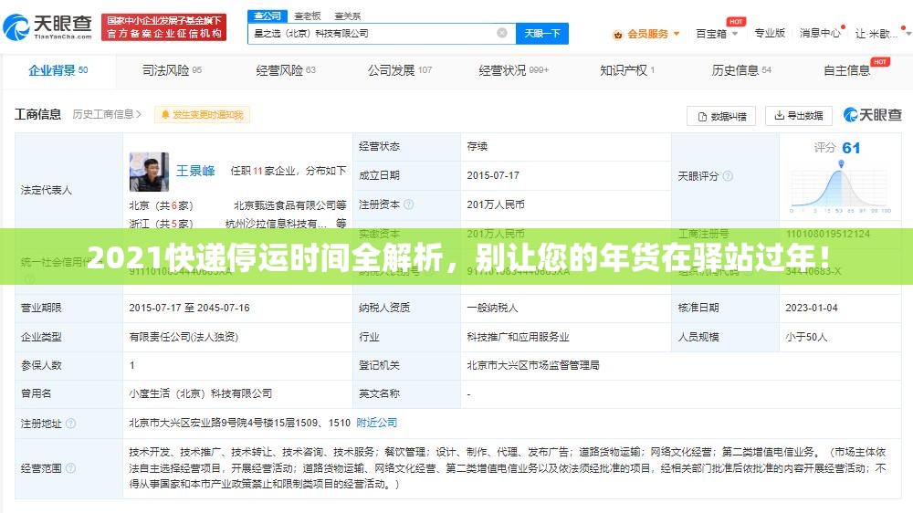
Task: Click the 营业期限 value 2015-07-17 至 2045-07-16
Action: click(x=189, y=308)
